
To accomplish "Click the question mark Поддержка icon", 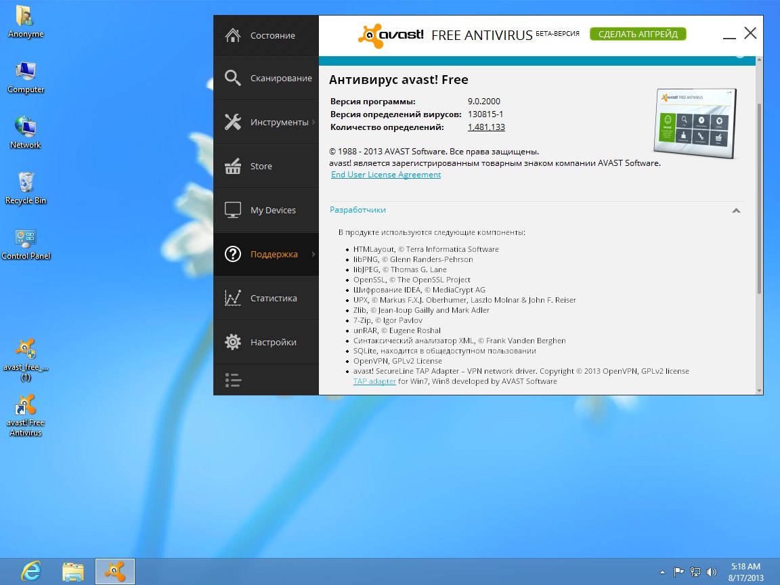I will (x=232, y=254).
